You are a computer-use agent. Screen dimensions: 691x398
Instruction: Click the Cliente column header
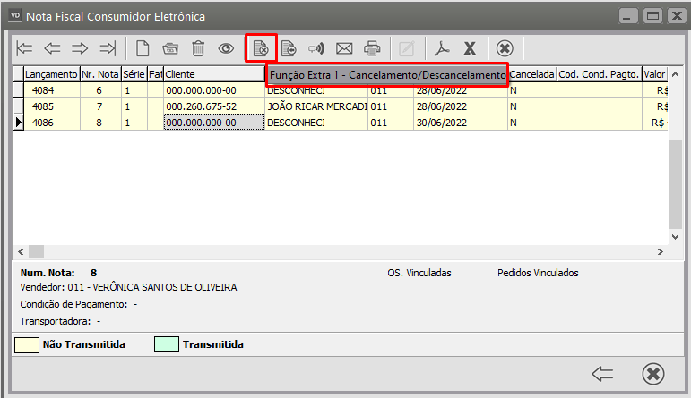[x=213, y=74]
